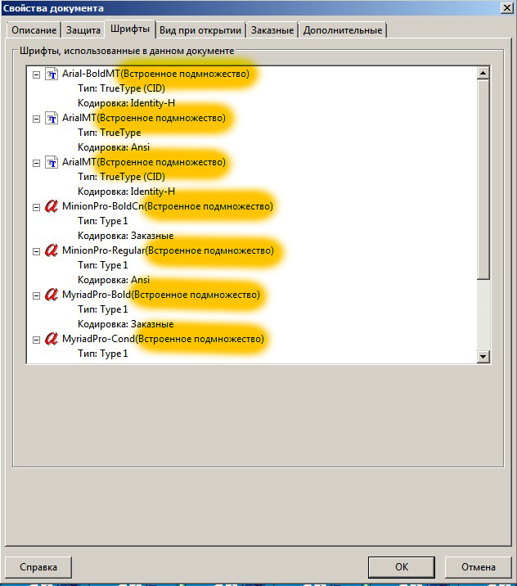Select 'Кодировка: Заказные' under MinionPro-BoldCn

pos(125,236)
